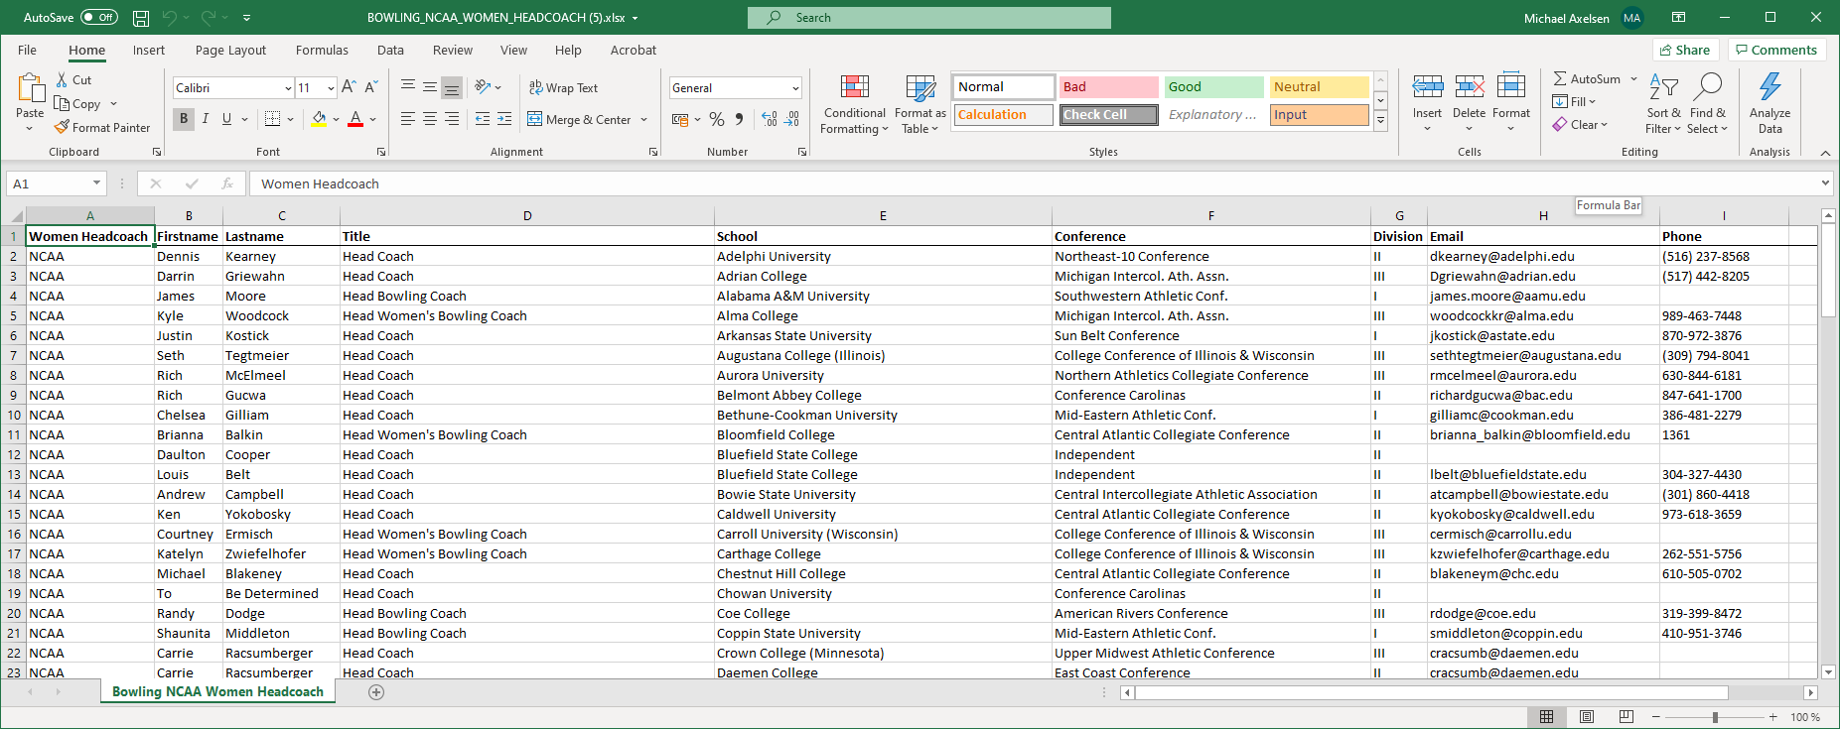
Task: Click the Clear button in Editing group
Action: point(1580,125)
